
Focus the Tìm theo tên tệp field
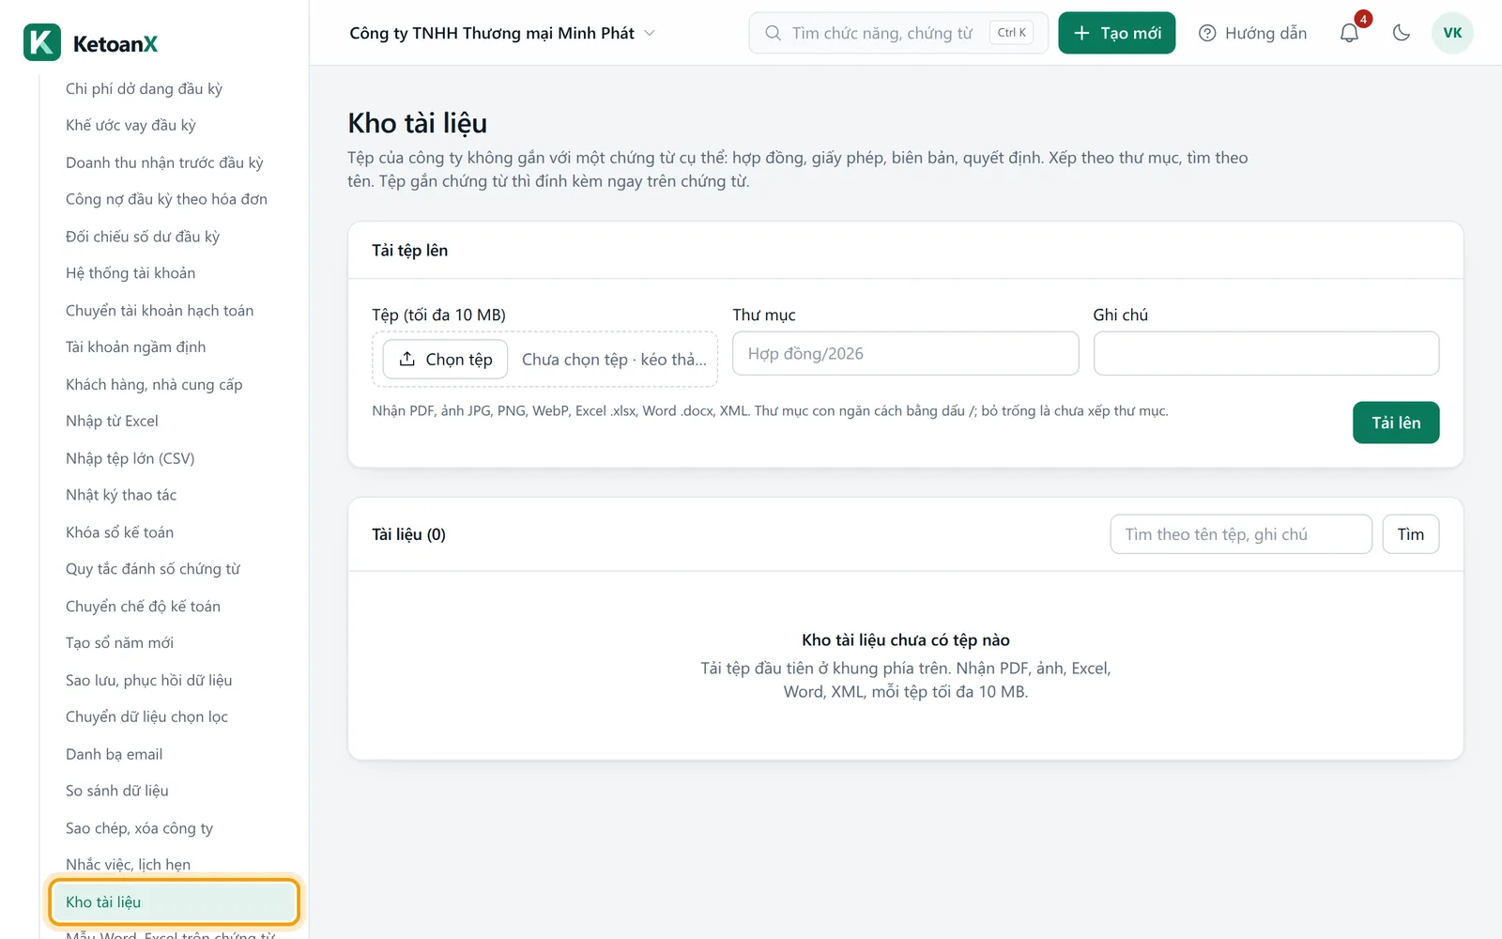1240,534
